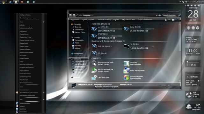
Task: Expand the New submenu arrow
Action: (x=44, y=99)
